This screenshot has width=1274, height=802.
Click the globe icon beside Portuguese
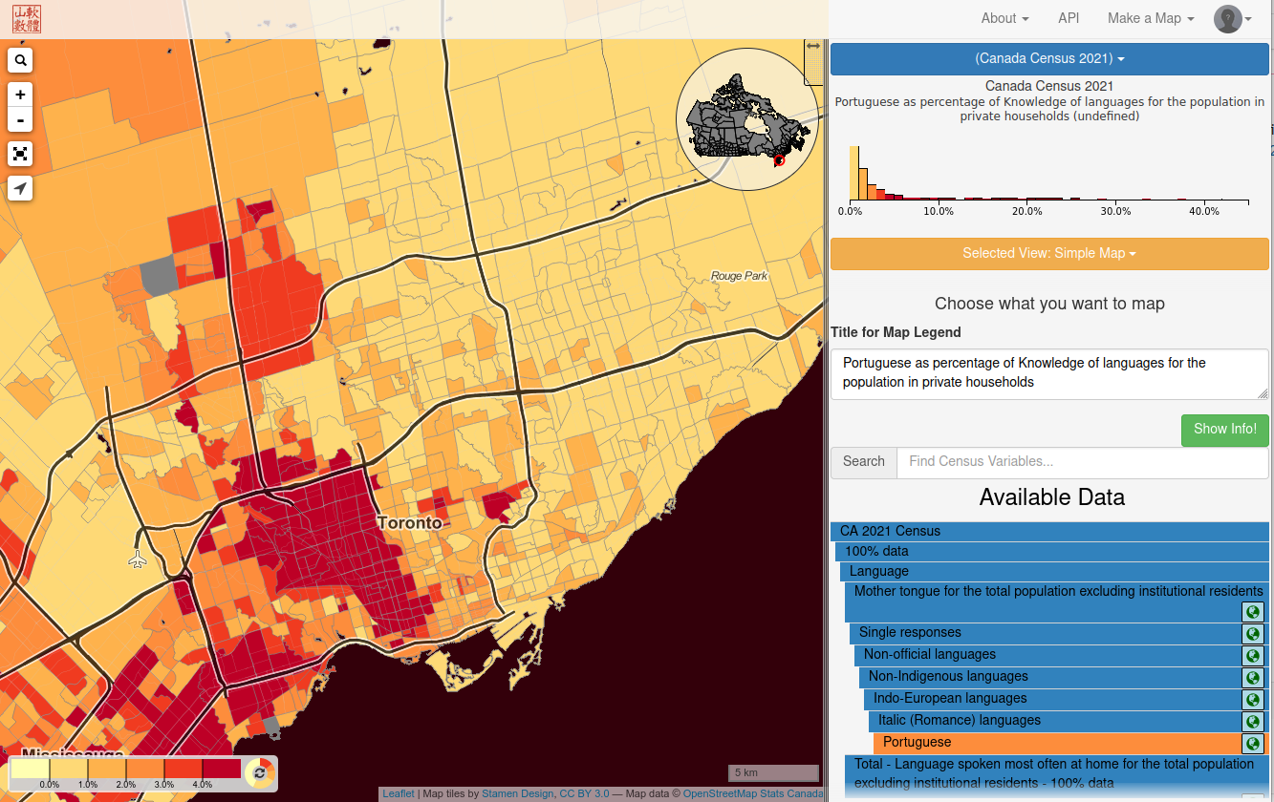point(1253,742)
